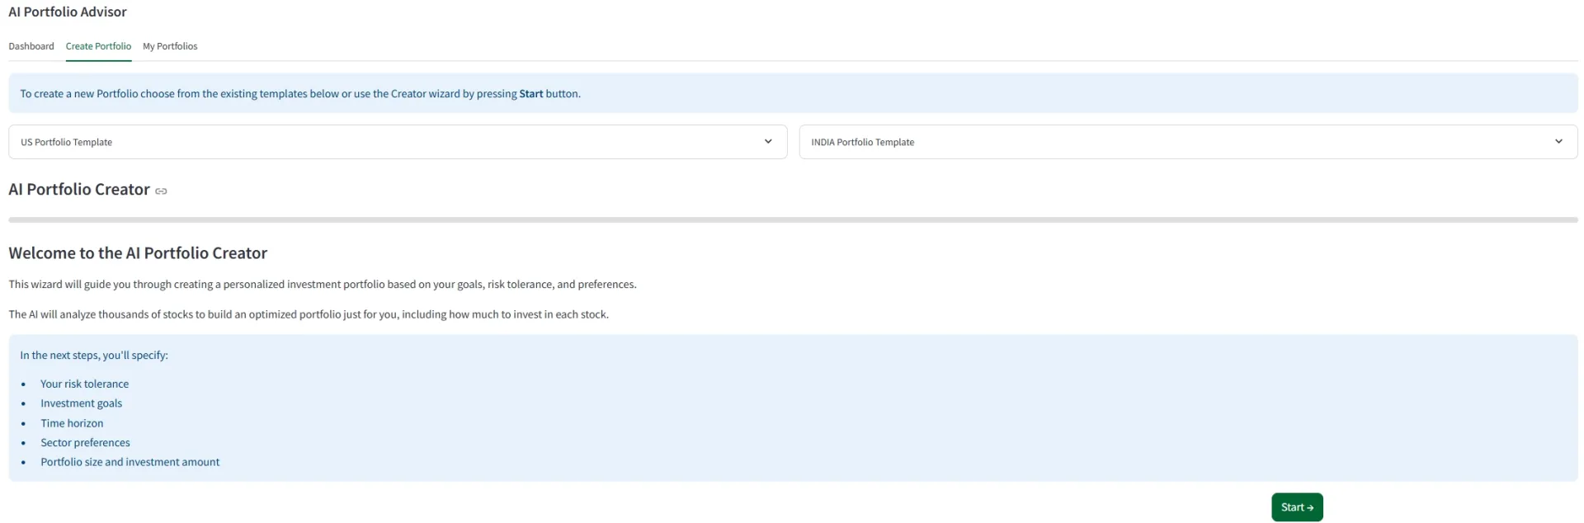Click Welcome to the AI Portfolio Creator heading
The width and height of the screenshot is (1584, 523).
pyautogui.click(x=138, y=253)
